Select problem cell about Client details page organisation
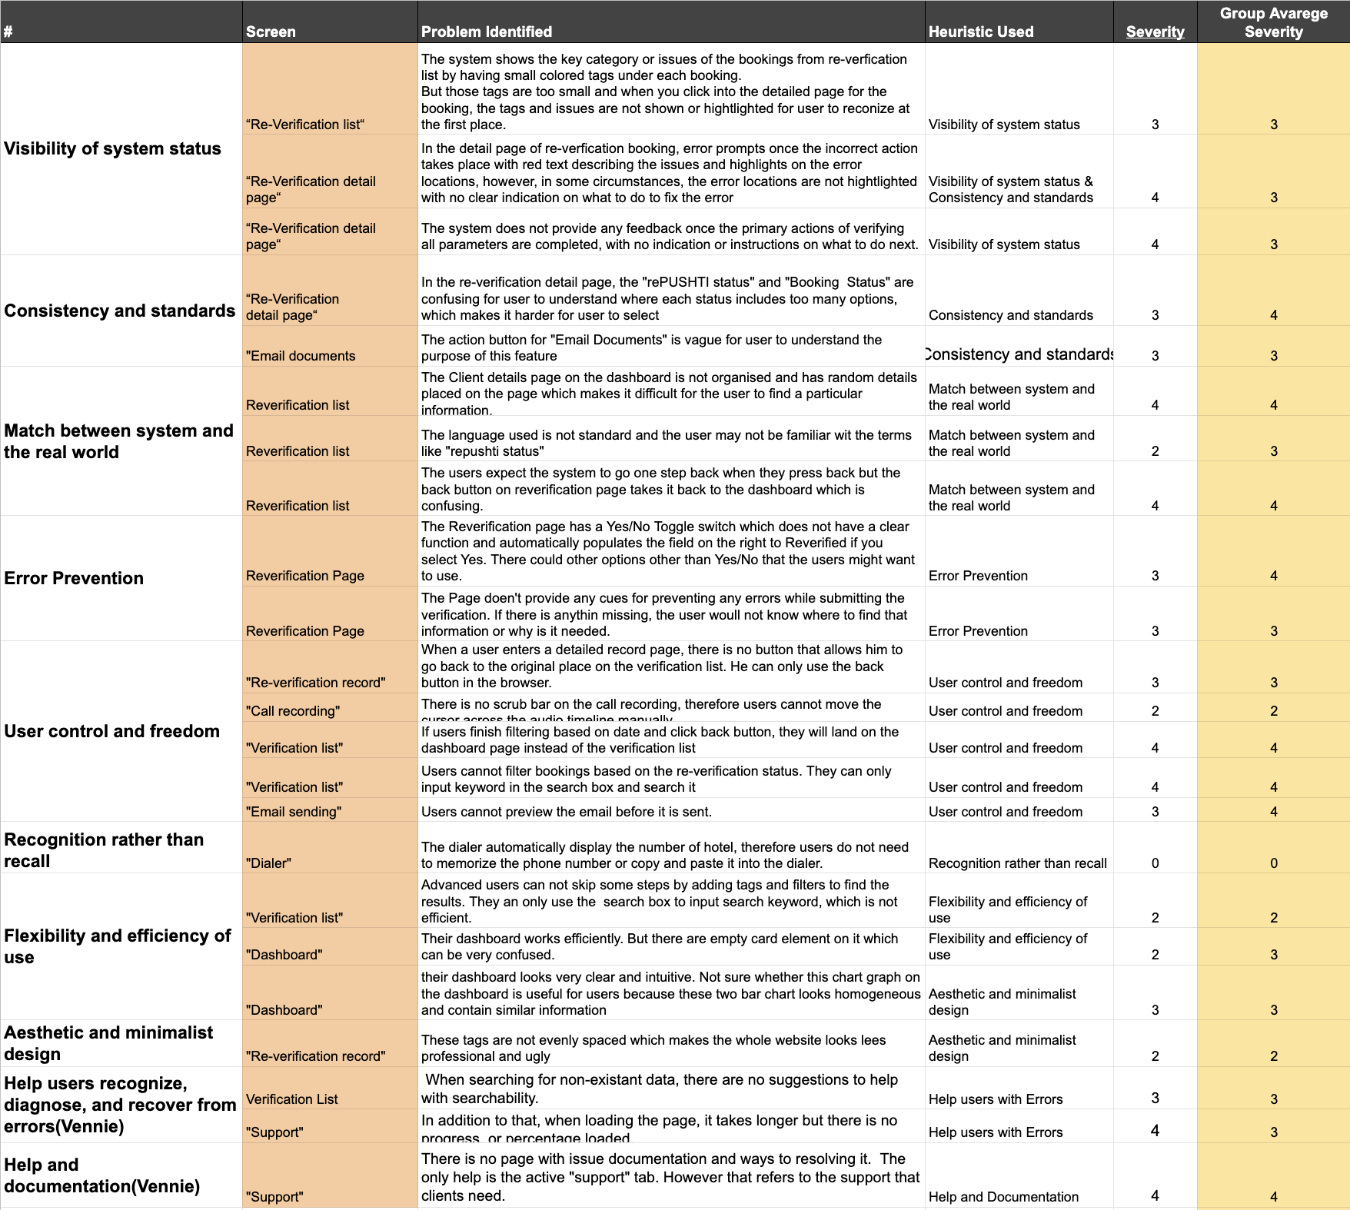This screenshot has height=1210, width=1350. (x=671, y=391)
